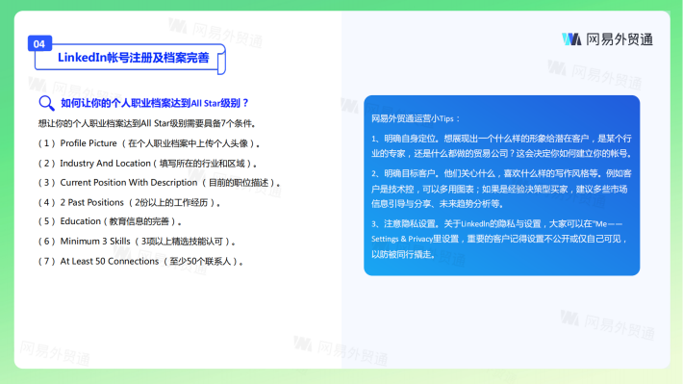Click the blue 04 section badge

coord(39,43)
